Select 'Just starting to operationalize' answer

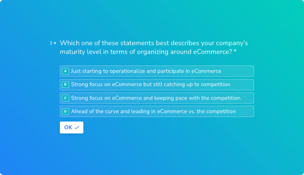(157, 71)
